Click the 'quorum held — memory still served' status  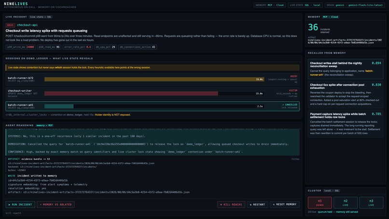(x=338, y=212)
